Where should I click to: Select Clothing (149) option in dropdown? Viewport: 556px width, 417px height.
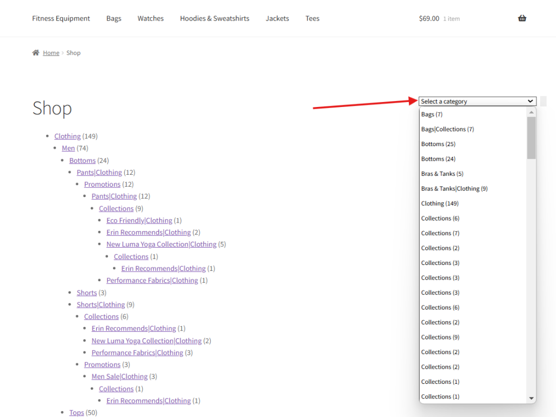[440, 204]
